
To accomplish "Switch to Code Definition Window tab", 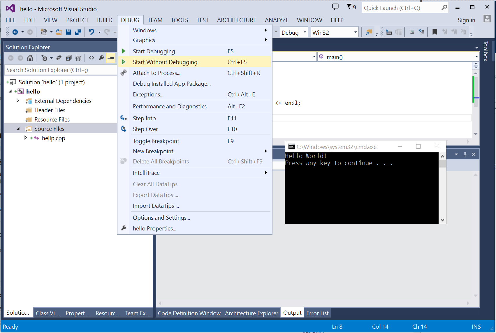I will pyautogui.click(x=189, y=313).
